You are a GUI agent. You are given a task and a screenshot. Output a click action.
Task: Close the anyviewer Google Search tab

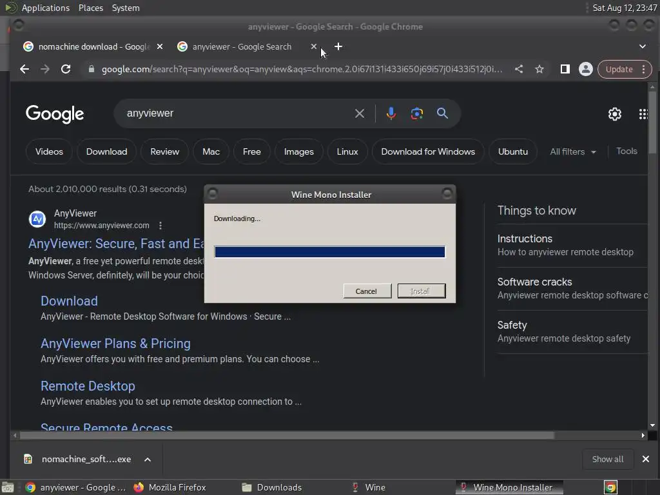(x=314, y=46)
